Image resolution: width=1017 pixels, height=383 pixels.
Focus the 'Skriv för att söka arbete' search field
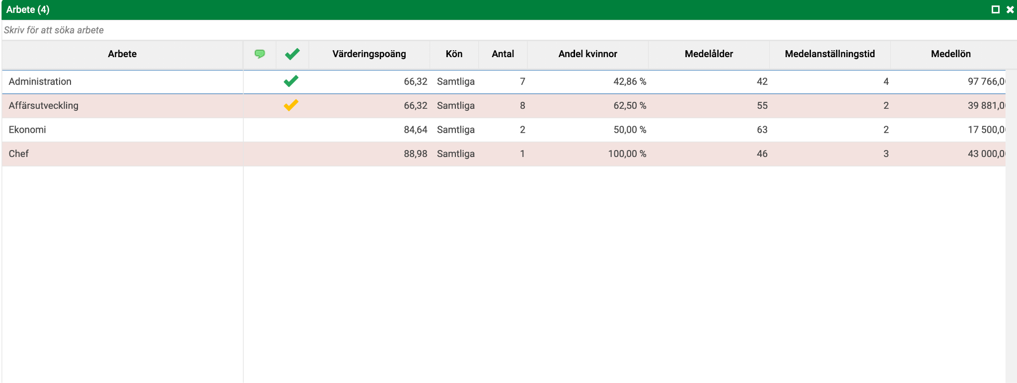pyautogui.click(x=508, y=30)
